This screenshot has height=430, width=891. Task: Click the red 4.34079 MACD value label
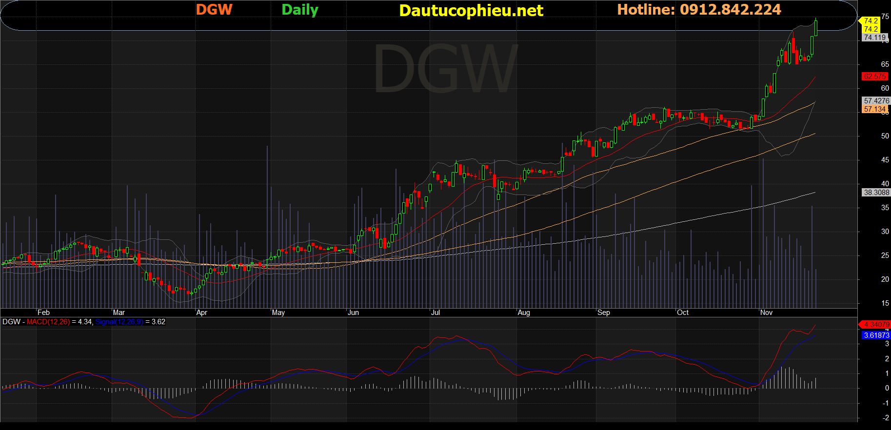point(876,325)
